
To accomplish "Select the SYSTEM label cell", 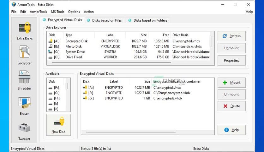I will click(x=110, y=52).
